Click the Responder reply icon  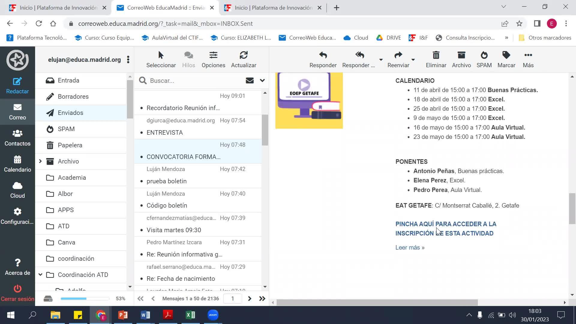click(323, 55)
